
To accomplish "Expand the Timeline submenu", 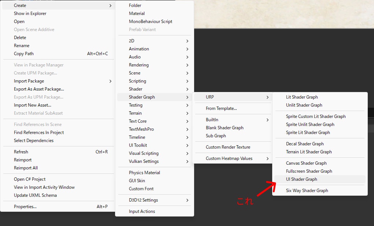I will point(154,137).
